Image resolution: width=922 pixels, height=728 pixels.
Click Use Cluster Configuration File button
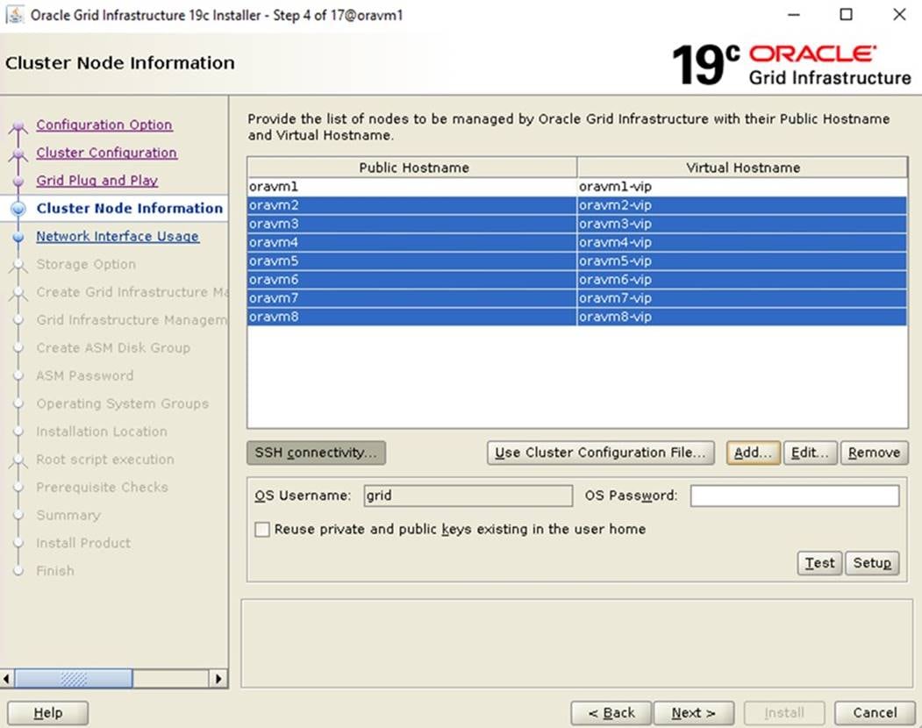[600, 453]
